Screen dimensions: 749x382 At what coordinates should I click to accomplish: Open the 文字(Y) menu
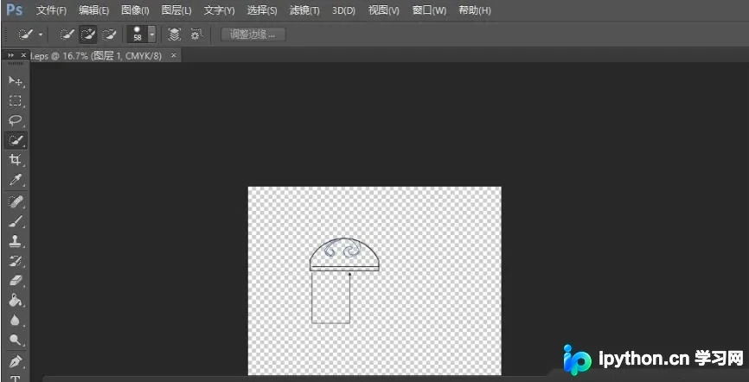click(x=220, y=10)
